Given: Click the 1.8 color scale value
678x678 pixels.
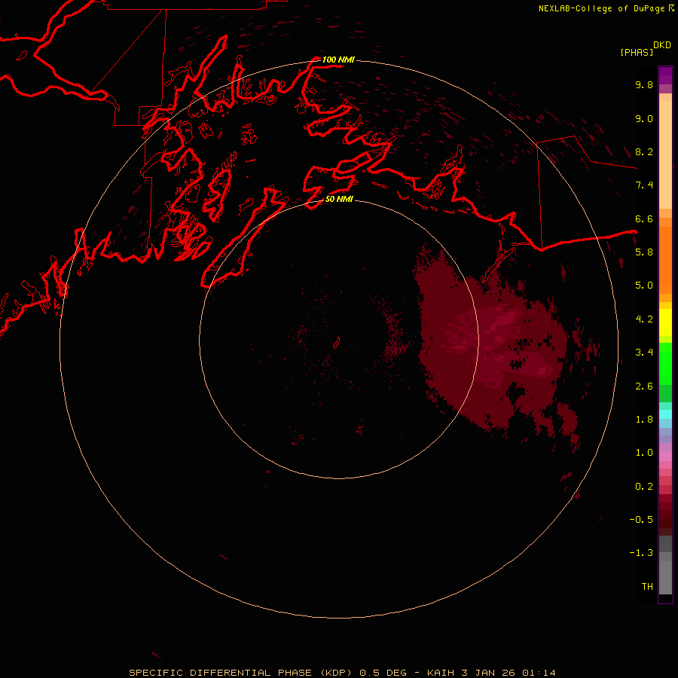Looking at the screenshot, I should click(644, 419).
